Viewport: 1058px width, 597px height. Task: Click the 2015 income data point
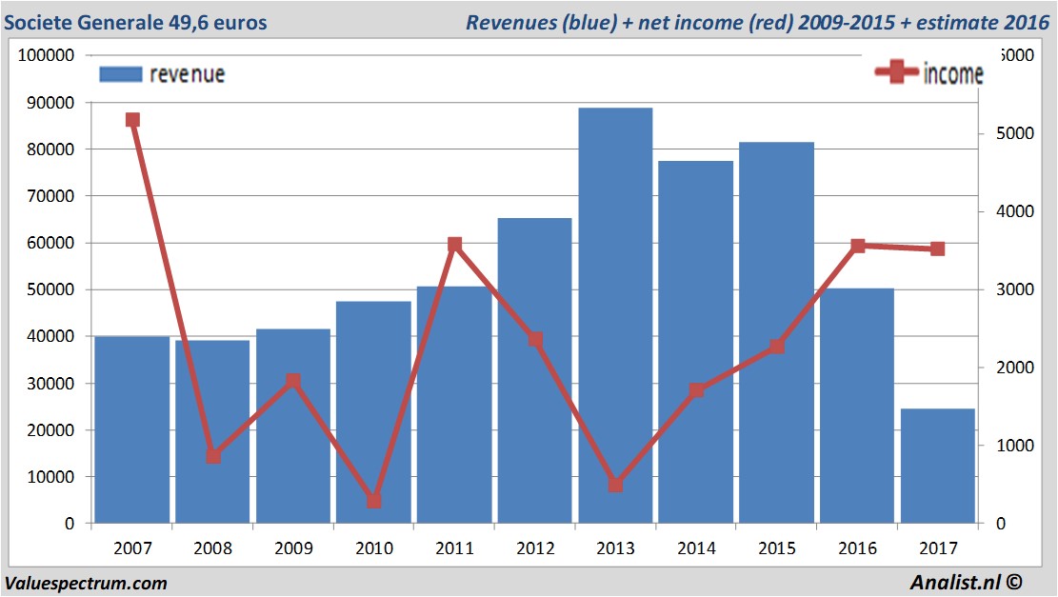click(x=777, y=347)
